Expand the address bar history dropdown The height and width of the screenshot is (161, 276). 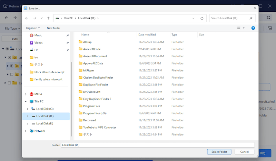(193, 18)
